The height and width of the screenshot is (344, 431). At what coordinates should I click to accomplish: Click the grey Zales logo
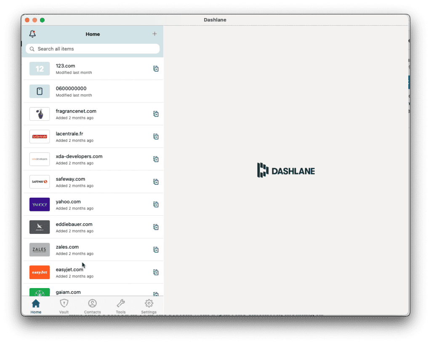click(x=40, y=250)
